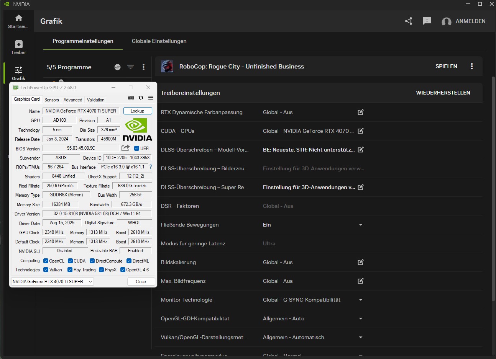Click the GPU-Z title bar app icon

coord(16,87)
